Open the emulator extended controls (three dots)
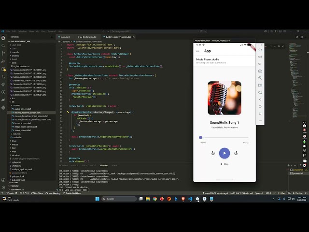This screenshot has height=232, width=309. [260, 120]
